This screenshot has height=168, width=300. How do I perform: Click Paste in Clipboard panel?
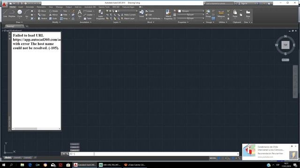point(235,14)
